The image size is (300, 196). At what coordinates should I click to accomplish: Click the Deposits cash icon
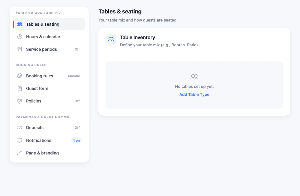19,128
